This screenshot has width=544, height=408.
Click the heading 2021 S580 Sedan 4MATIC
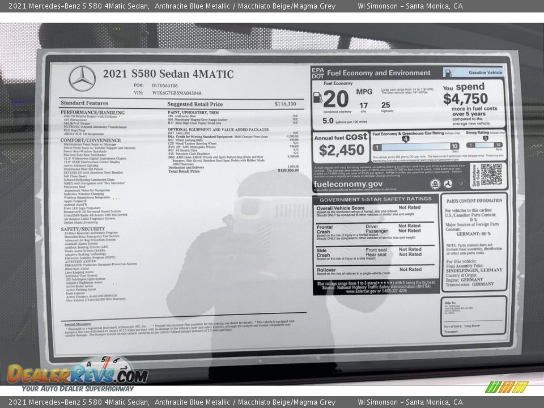point(168,74)
